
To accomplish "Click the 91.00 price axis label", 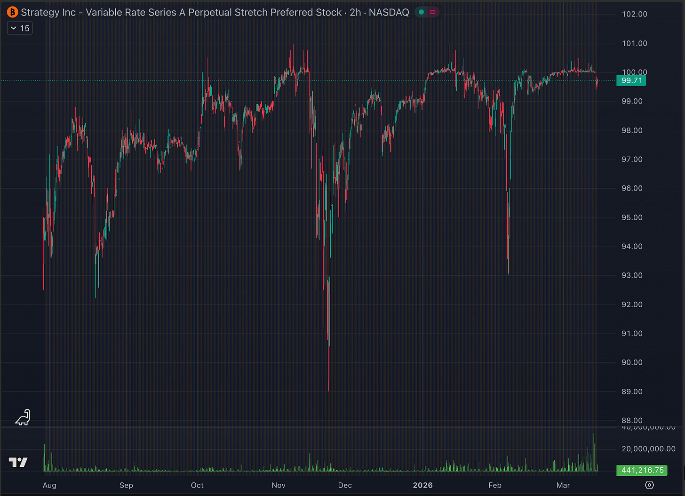I will (632, 334).
